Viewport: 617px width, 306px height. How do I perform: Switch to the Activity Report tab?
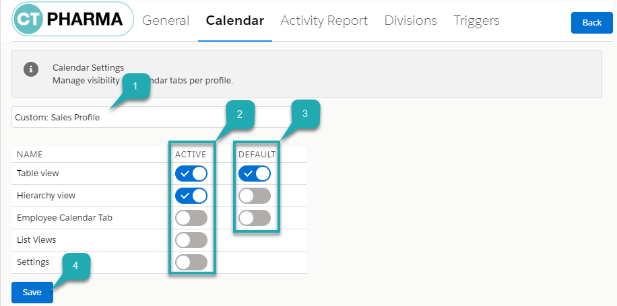(x=324, y=21)
